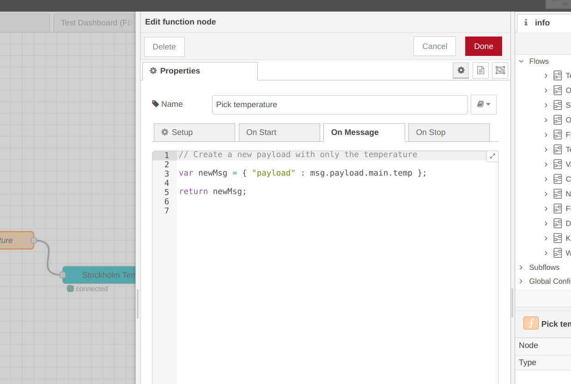
Task: Click the 'var newMsg' statement on line 3
Action: point(303,173)
